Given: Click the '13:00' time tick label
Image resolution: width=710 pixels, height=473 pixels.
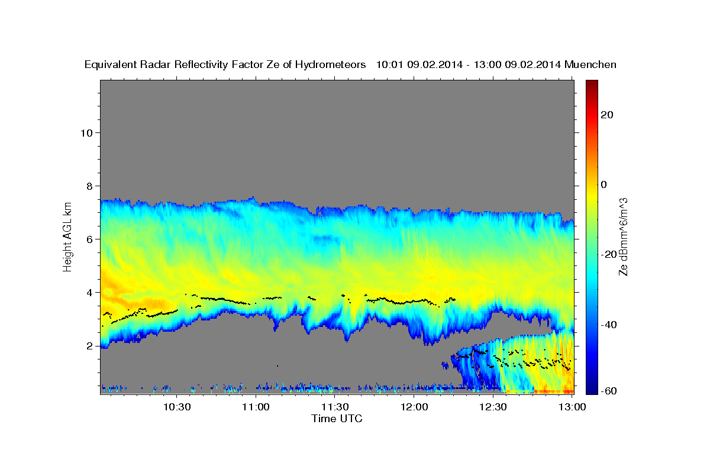Looking at the screenshot, I should 572,406.
